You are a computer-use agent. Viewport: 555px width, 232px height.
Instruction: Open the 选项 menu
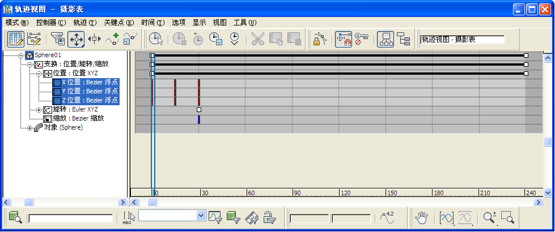tap(179, 23)
